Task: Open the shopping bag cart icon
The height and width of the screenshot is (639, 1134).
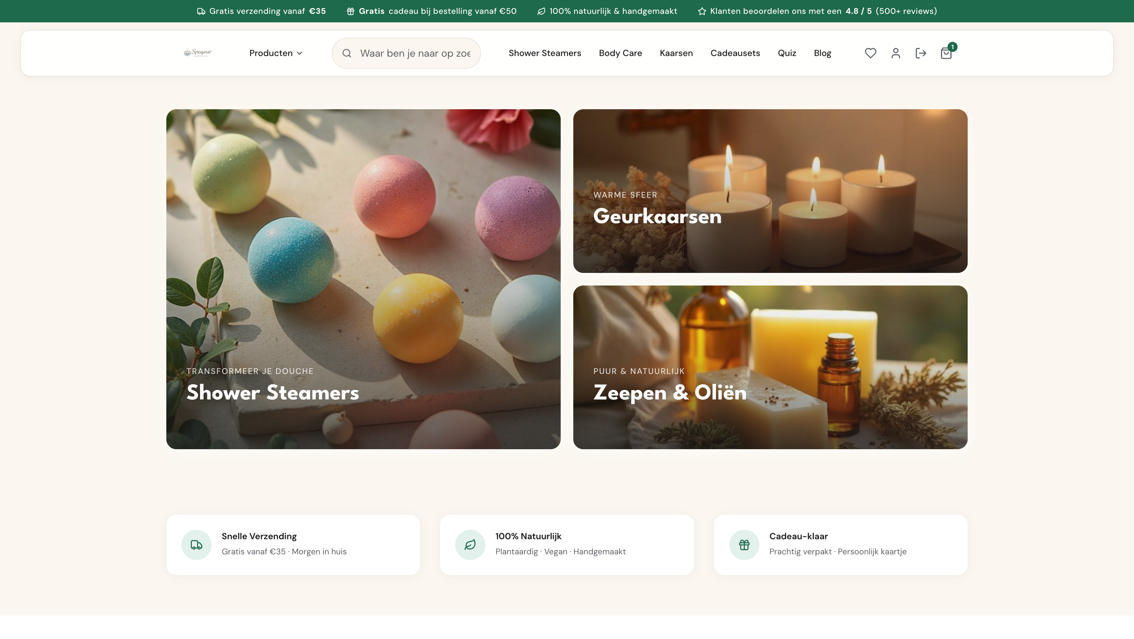Action: point(946,54)
